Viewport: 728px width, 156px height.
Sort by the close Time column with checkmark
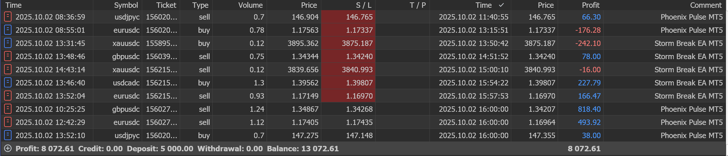(483, 5)
